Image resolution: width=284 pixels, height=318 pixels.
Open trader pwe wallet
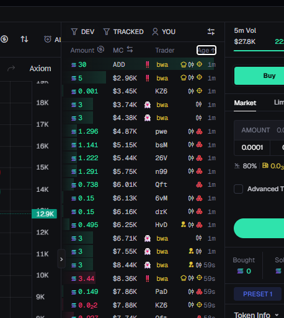[x=161, y=132]
